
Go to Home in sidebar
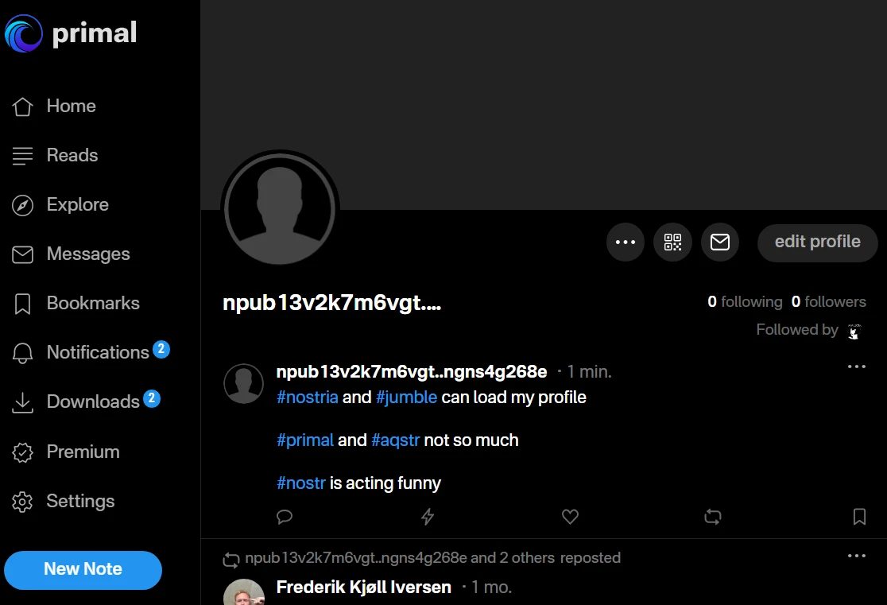click(71, 106)
